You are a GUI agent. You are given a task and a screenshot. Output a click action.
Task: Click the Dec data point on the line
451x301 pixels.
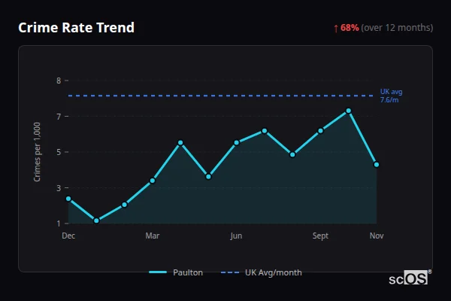point(68,199)
